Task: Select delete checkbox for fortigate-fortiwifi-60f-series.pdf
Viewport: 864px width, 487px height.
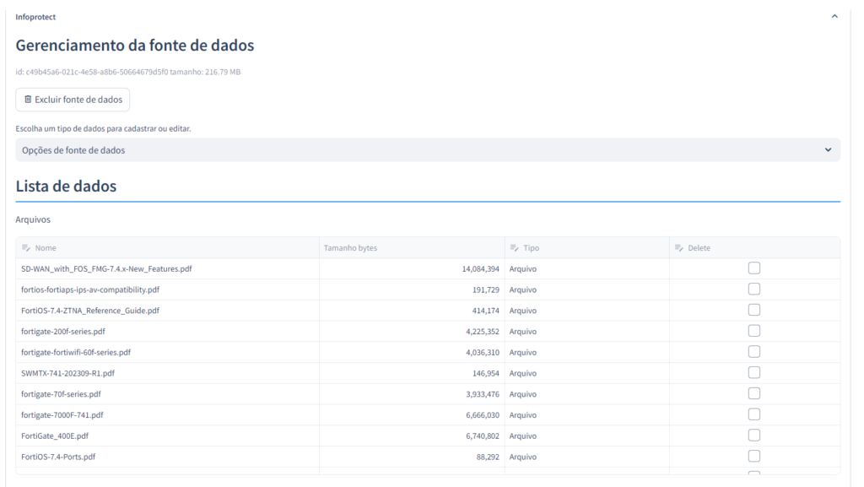Action: point(754,352)
